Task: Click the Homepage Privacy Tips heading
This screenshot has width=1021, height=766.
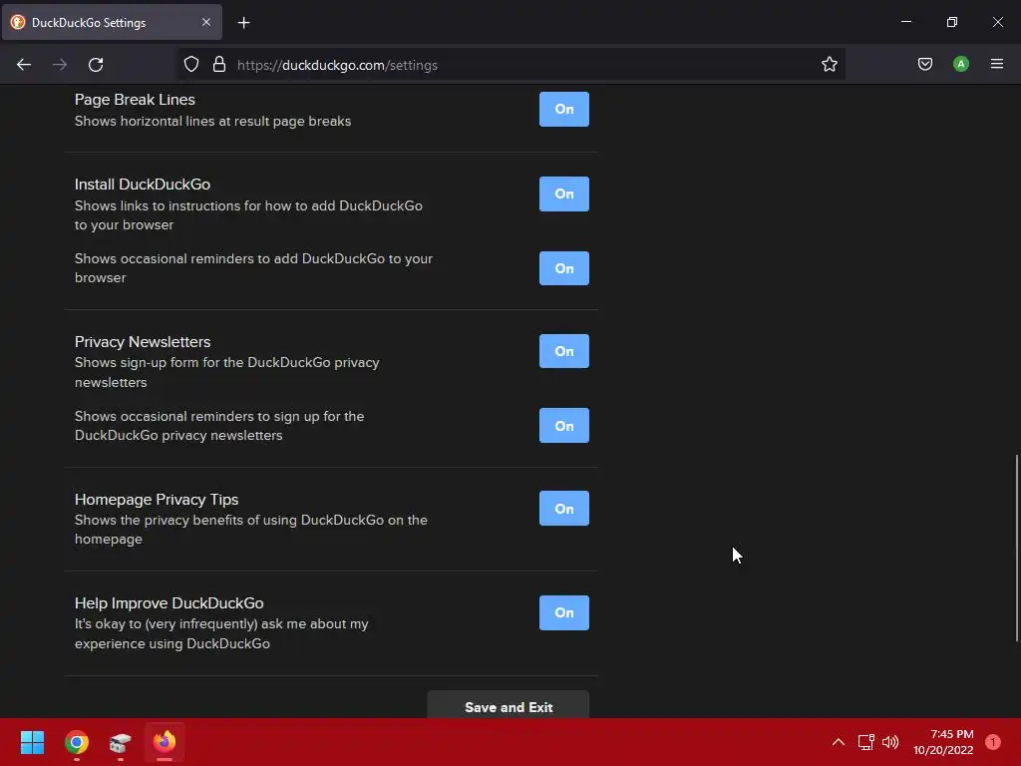Action: pos(157,499)
